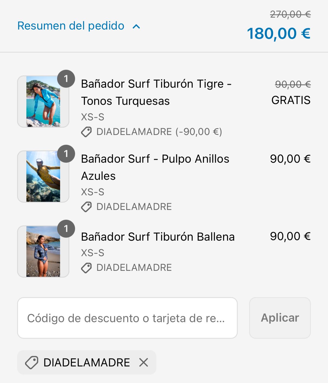The height and width of the screenshot is (383, 328).
Task: Remove the DIADELAMADRE discount code
Action: [144, 362]
